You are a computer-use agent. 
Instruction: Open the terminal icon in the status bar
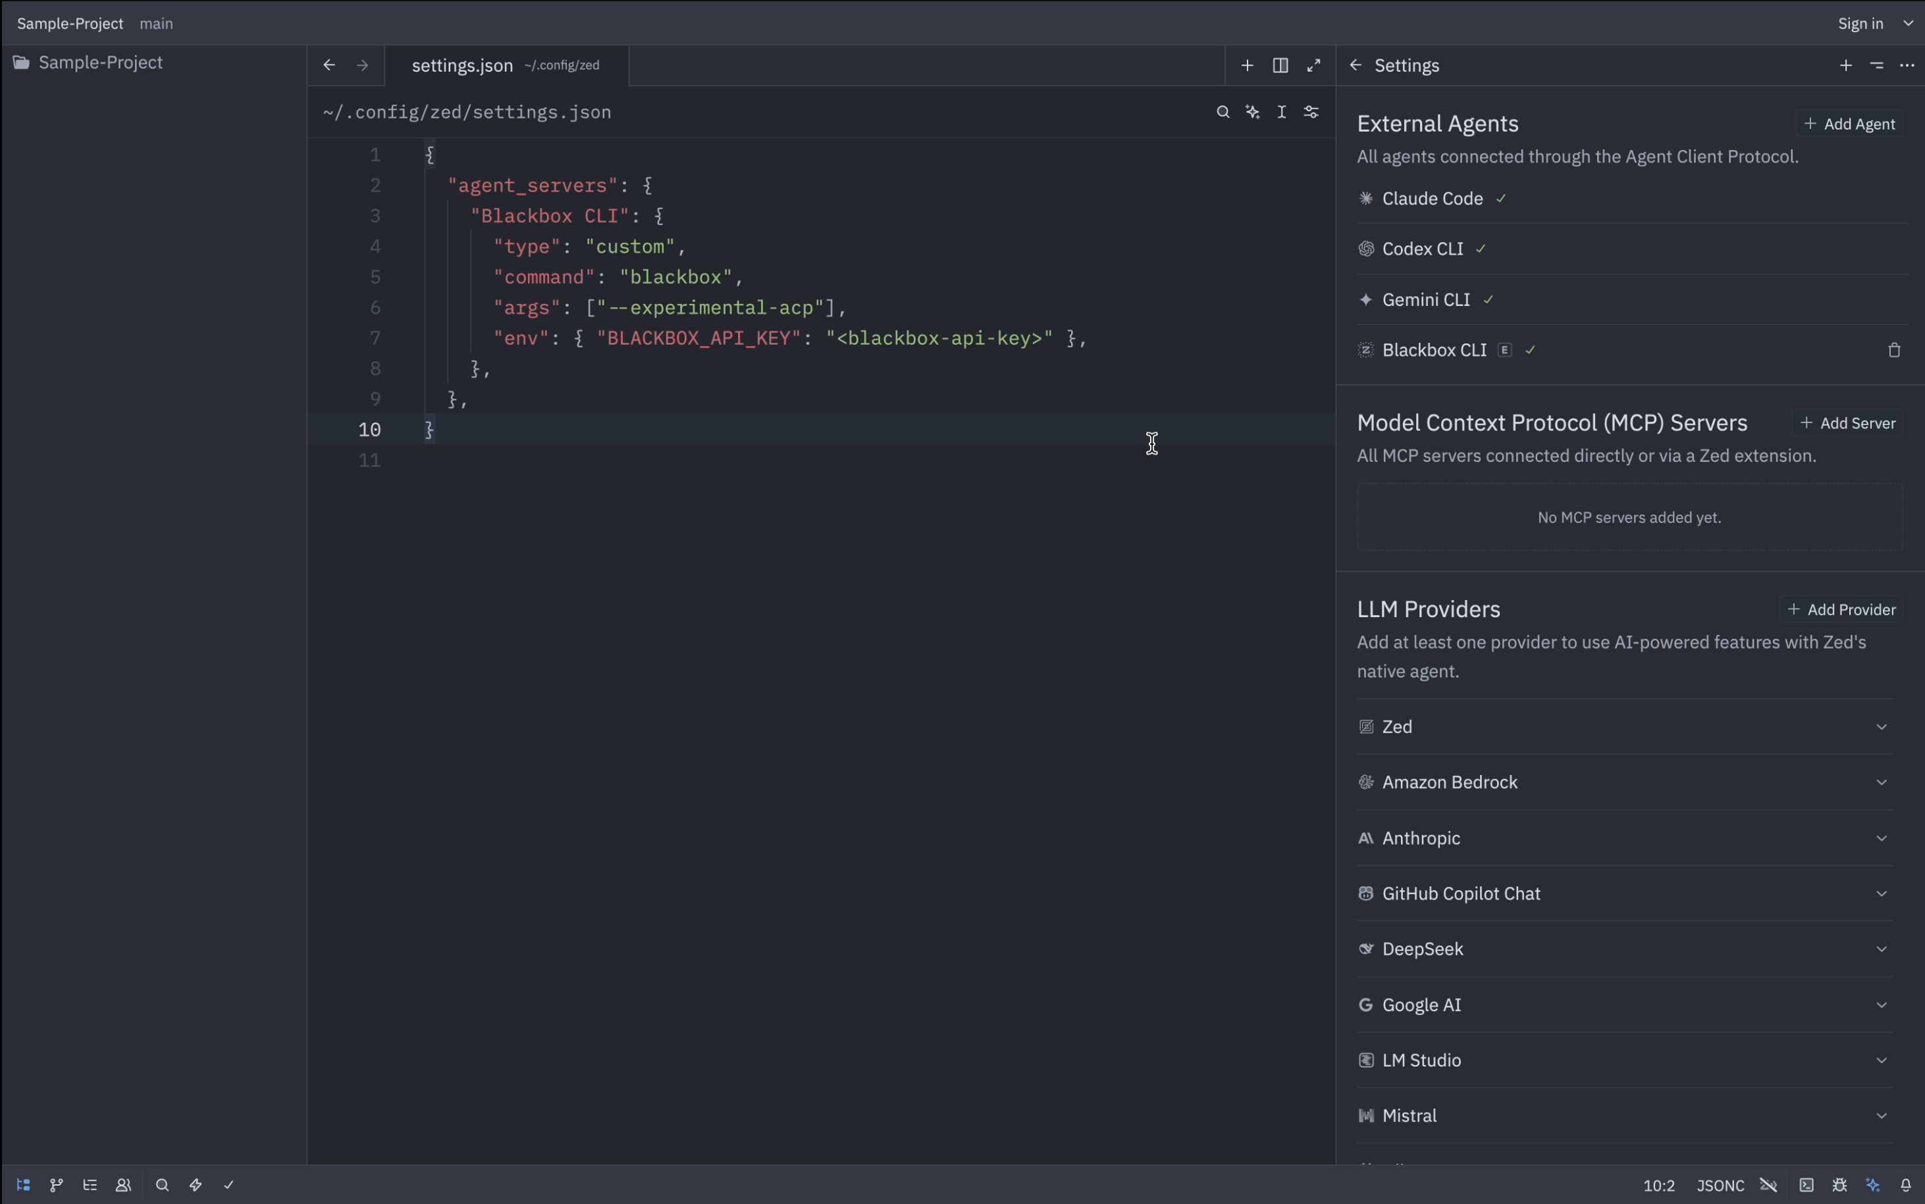(x=1807, y=1186)
